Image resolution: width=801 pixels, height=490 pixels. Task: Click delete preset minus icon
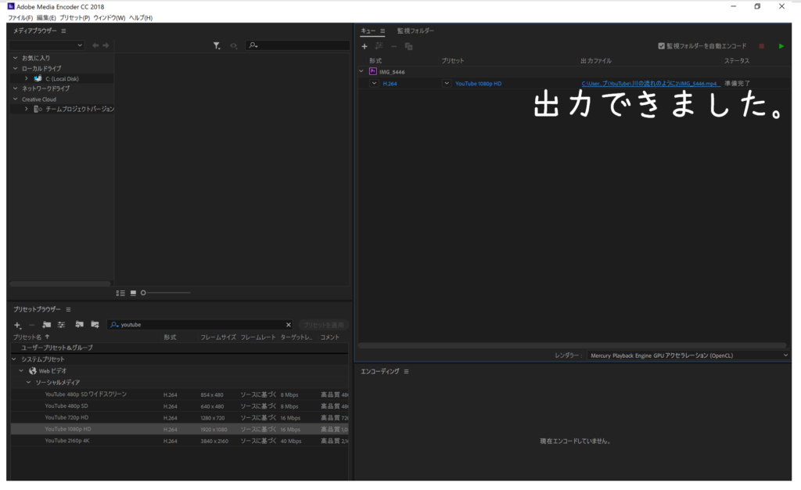pyautogui.click(x=31, y=325)
